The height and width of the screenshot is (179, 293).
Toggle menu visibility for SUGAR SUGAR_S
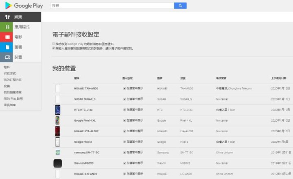click(x=125, y=99)
